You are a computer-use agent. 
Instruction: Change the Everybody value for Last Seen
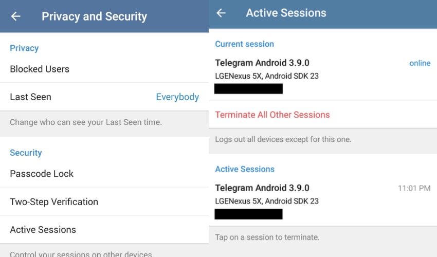coord(177,97)
